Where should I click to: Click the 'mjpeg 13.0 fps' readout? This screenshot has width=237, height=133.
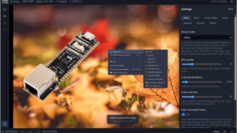click(44, 1)
